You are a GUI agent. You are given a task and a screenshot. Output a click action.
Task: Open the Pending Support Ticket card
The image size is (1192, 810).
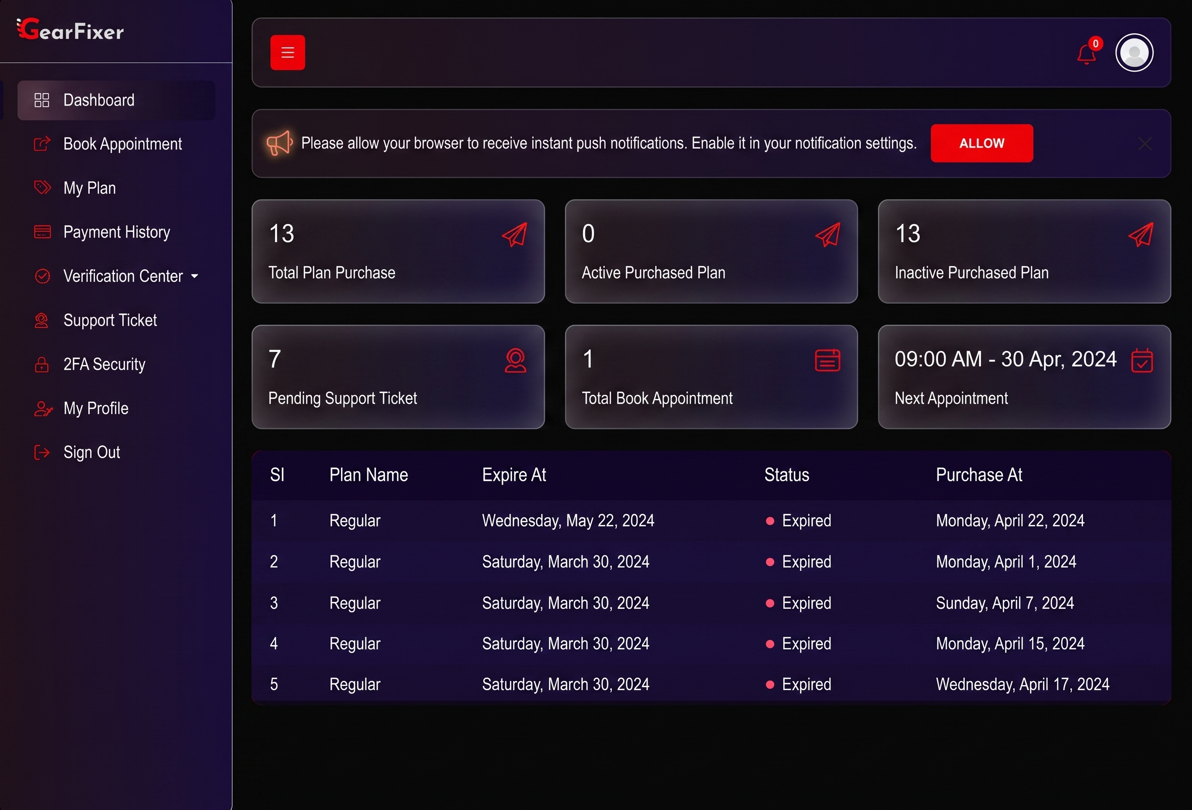click(398, 377)
